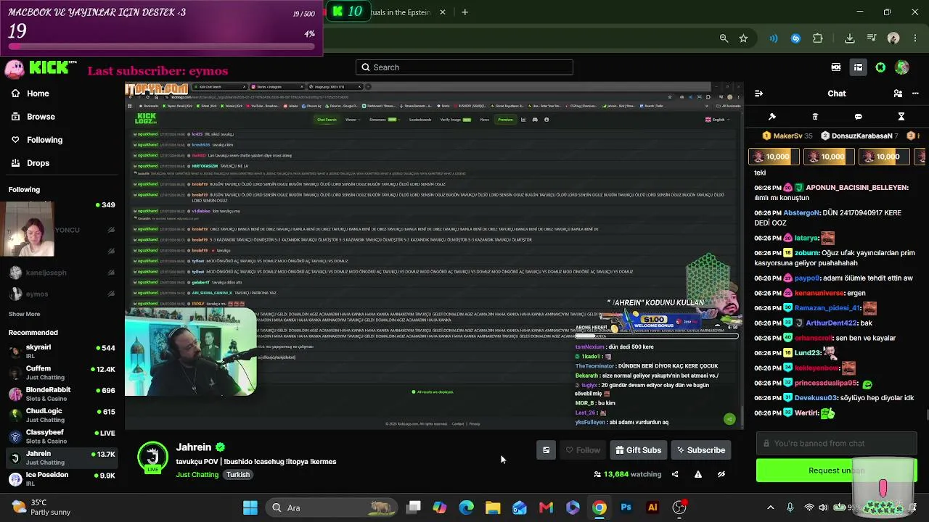Open Chrome downloads
Image resolution: width=929 pixels, height=522 pixels.
(x=850, y=38)
